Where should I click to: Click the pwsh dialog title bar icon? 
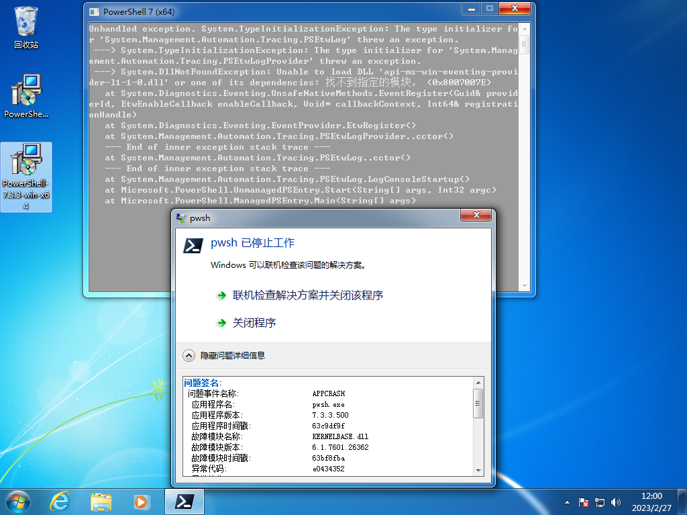pyautogui.click(x=181, y=218)
